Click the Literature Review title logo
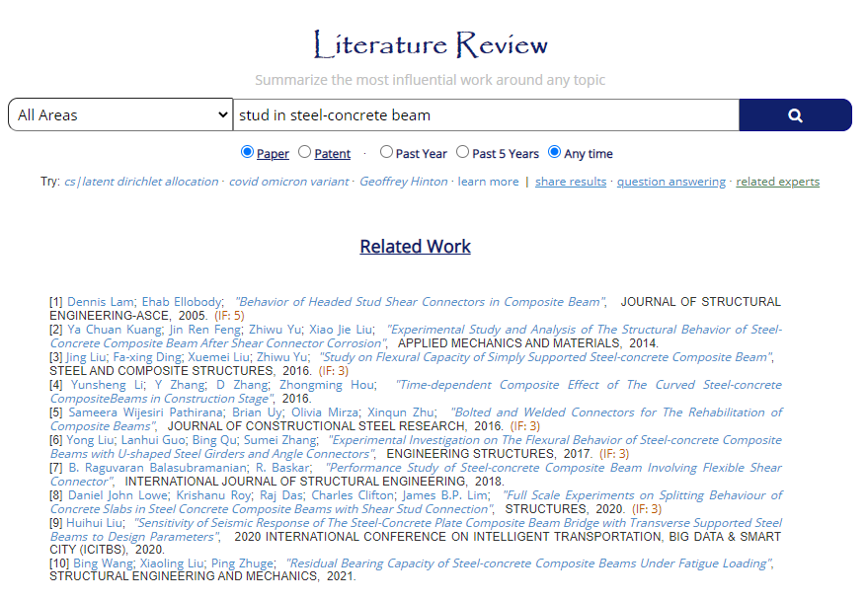 click(x=431, y=44)
